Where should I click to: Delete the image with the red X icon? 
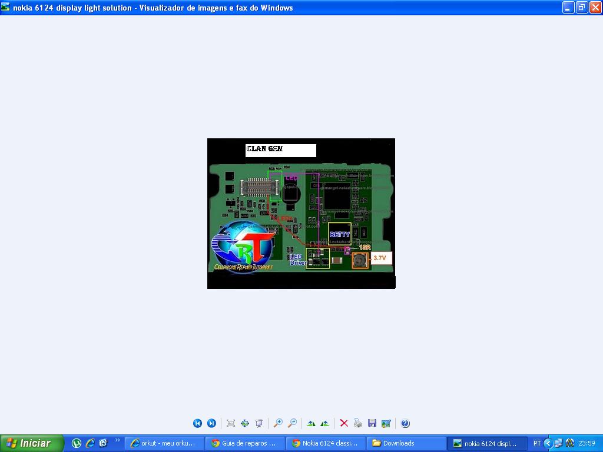click(344, 423)
